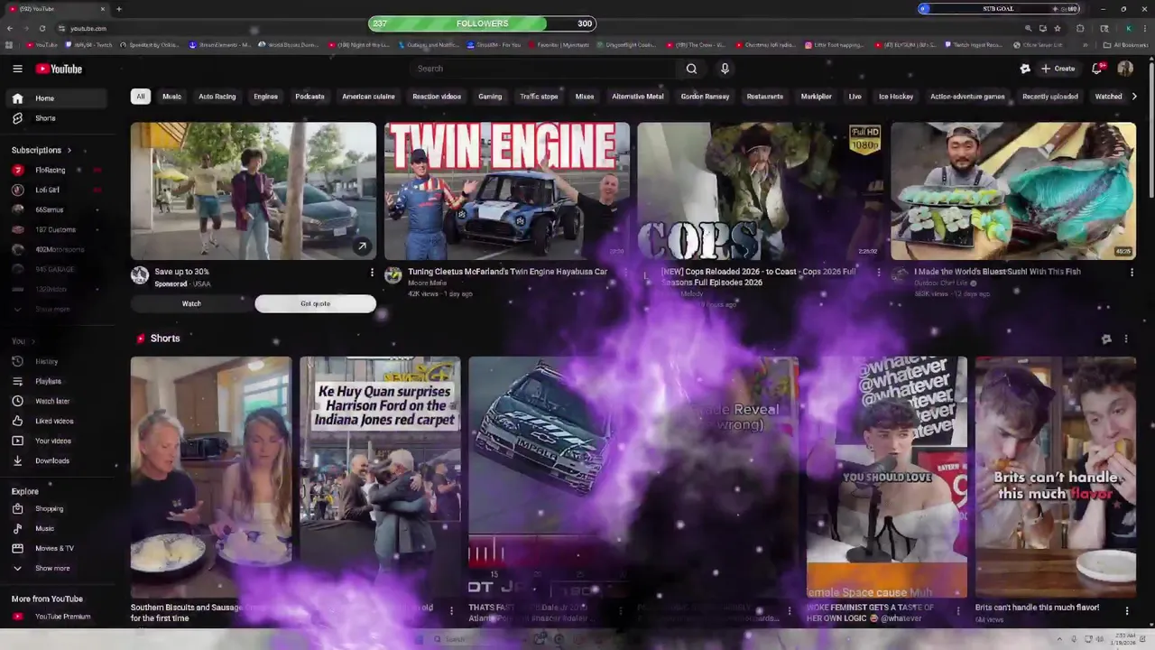
Task: Select the Ice Hockey chip
Action: pyautogui.click(x=896, y=97)
